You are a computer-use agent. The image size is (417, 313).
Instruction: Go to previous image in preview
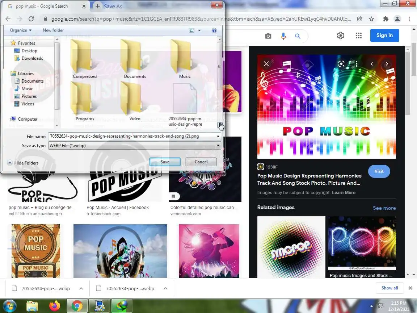click(x=372, y=64)
